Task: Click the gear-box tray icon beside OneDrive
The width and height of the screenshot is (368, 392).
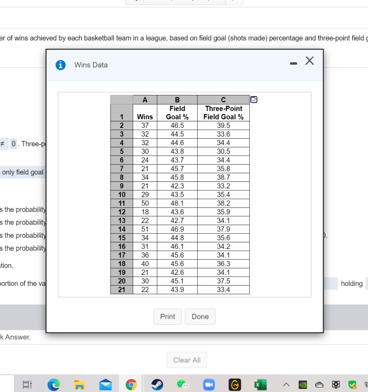Action: [x=336, y=384]
